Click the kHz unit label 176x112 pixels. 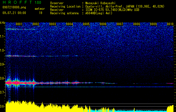click(3, 23)
